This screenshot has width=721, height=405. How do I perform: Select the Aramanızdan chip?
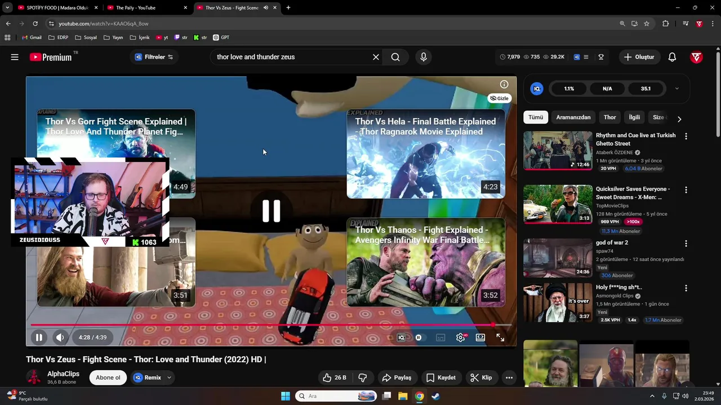(x=573, y=118)
